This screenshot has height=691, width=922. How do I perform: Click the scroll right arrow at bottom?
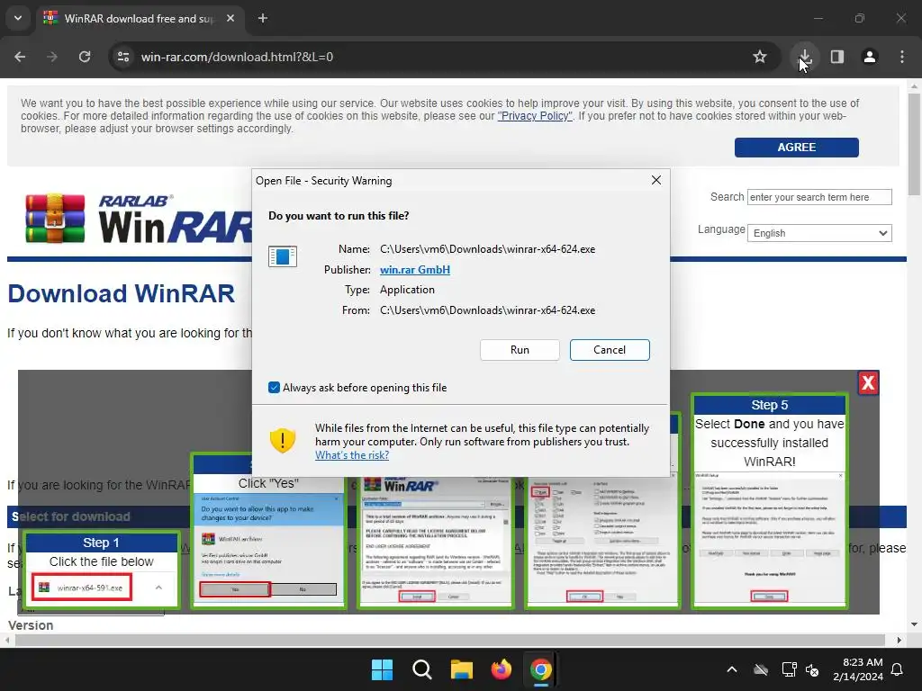899,640
